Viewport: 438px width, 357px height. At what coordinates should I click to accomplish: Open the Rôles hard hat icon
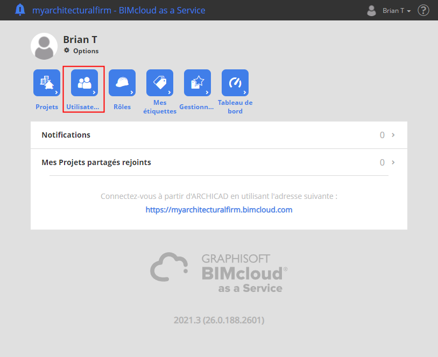point(122,83)
